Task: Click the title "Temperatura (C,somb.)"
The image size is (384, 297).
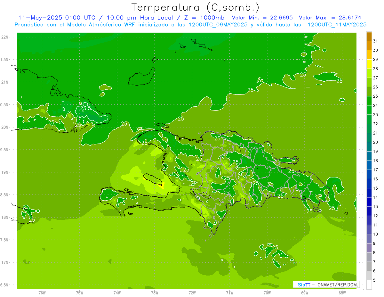Action: point(195,7)
